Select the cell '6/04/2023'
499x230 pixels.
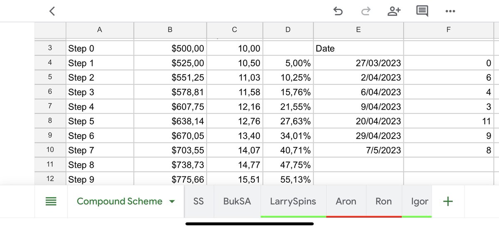click(x=358, y=92)
